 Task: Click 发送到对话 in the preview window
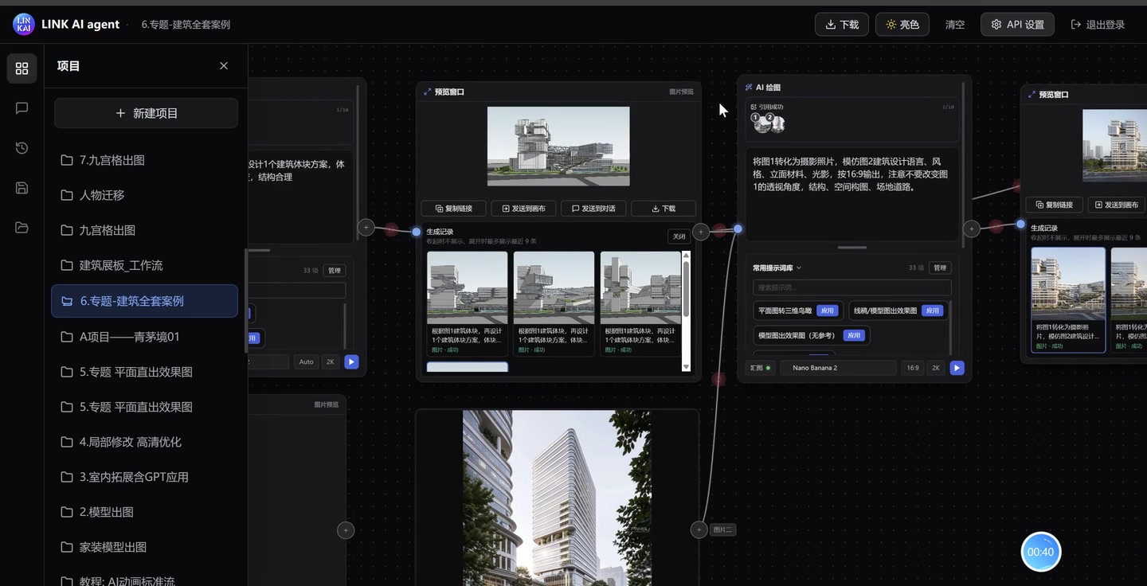[593, 209]
